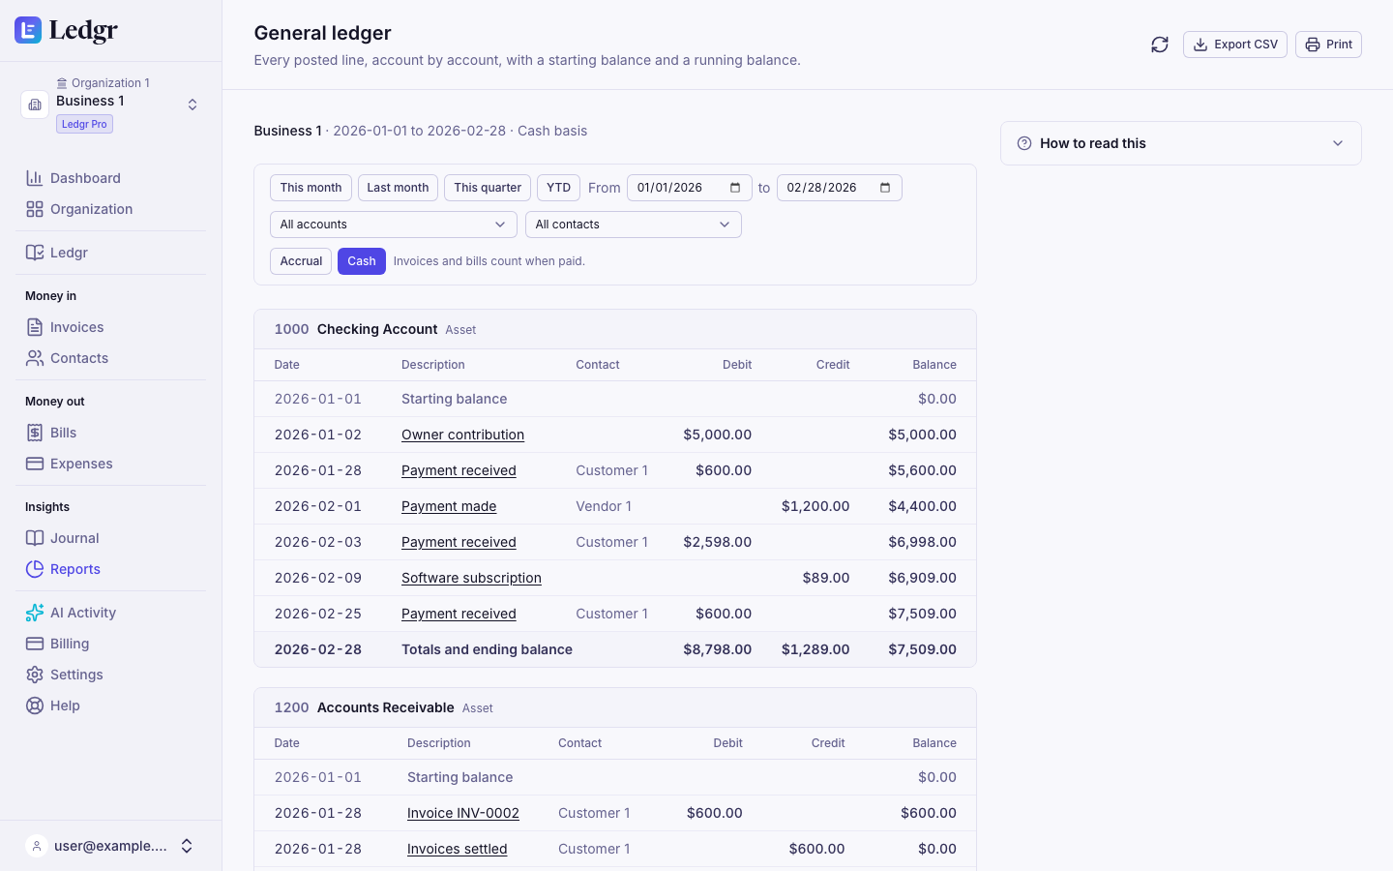Switch ledger to Accrual basis

(301, 261)
